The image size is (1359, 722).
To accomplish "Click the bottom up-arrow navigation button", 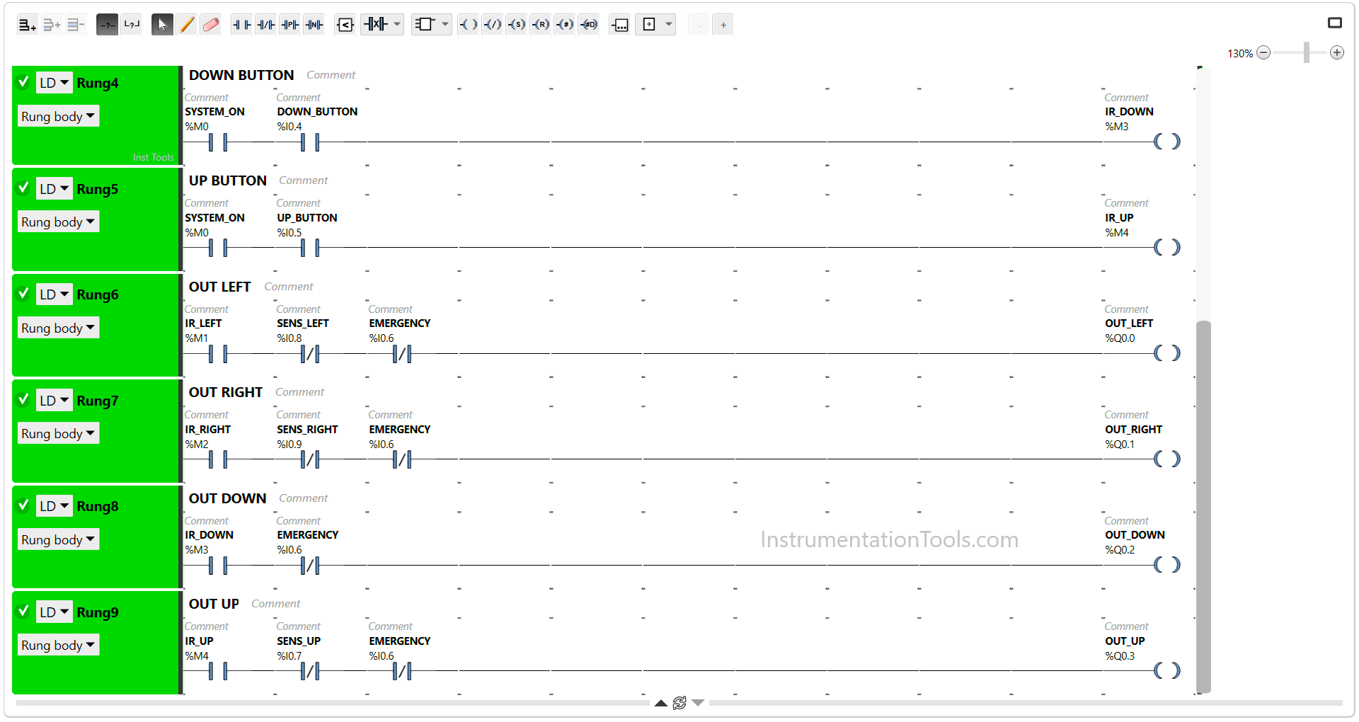I will 660,703.
